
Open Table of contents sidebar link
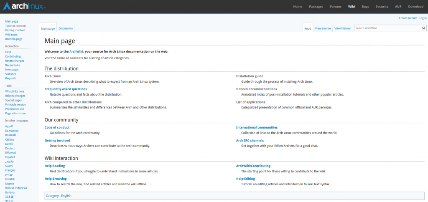(x=15, y=26)
